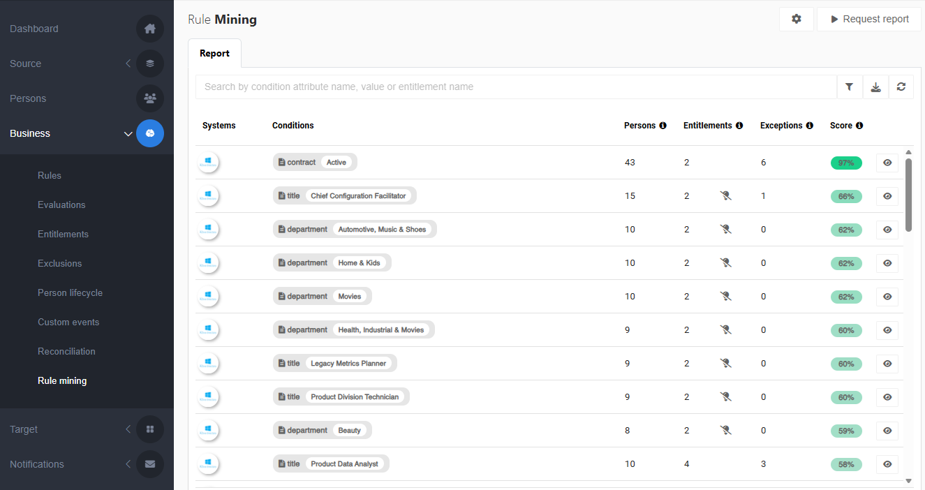Viewport: 925px width, 490px height.
Task: Click info icon next to Score header
Action: coord(859,126)
